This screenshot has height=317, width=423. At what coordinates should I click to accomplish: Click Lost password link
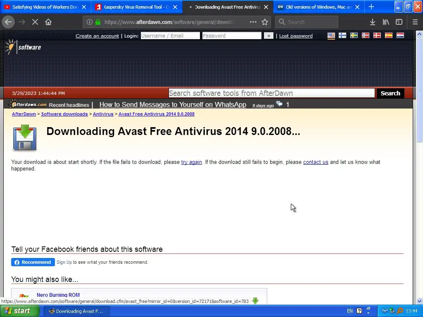[296, 36]
